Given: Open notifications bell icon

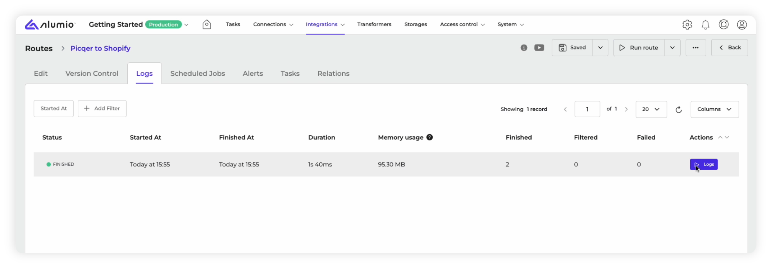Looking at the screenshot, I should (x=706, y=24).
